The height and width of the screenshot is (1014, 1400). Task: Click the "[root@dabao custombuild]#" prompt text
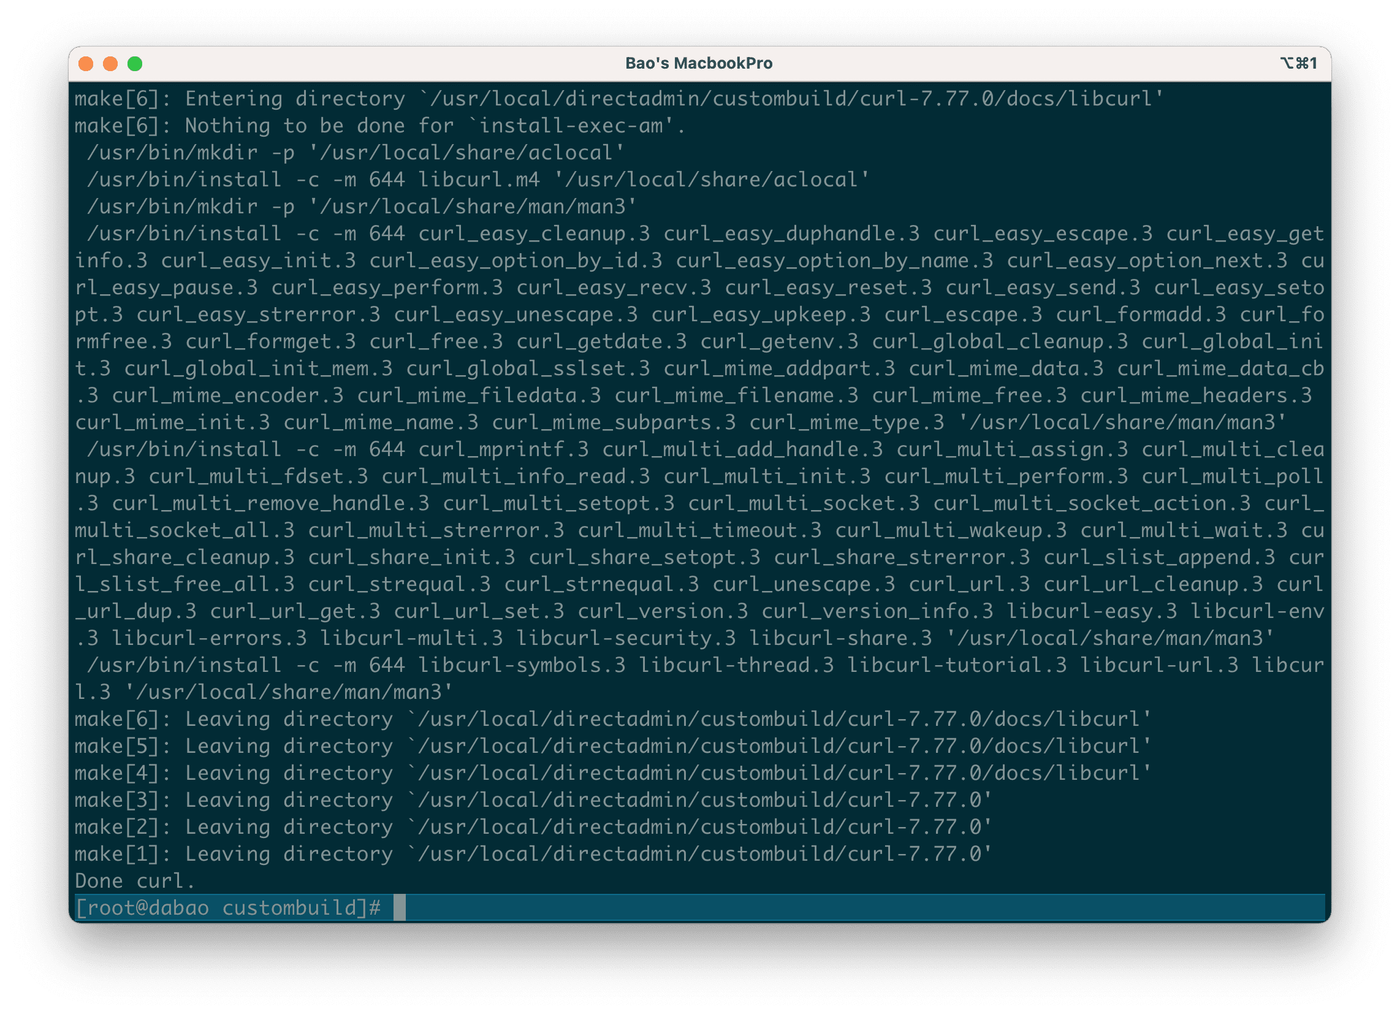(x=228, y=907)
